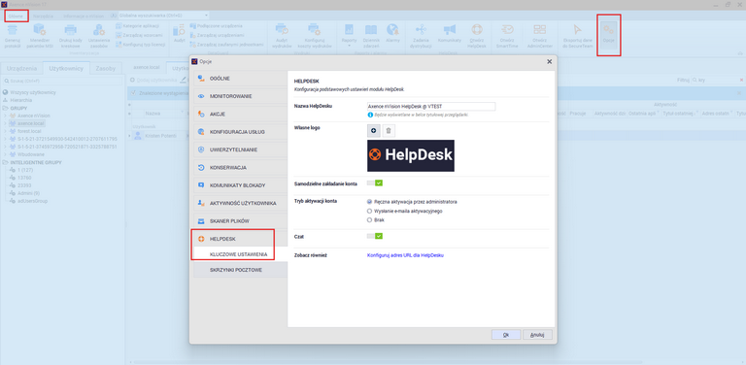Expand the Kristen Potenti row
The height and width of the screenshot is (365, 746).
tap(130, 136)
